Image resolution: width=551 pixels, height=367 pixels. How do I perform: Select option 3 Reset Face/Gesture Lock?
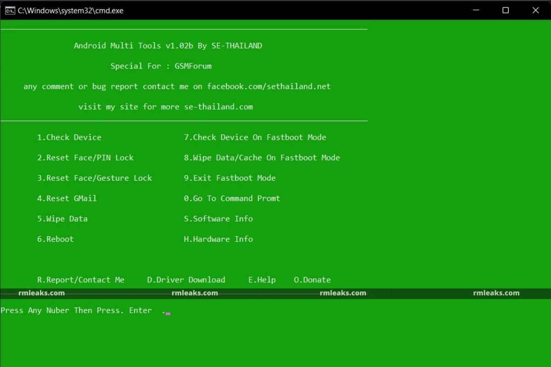[95, 178]
